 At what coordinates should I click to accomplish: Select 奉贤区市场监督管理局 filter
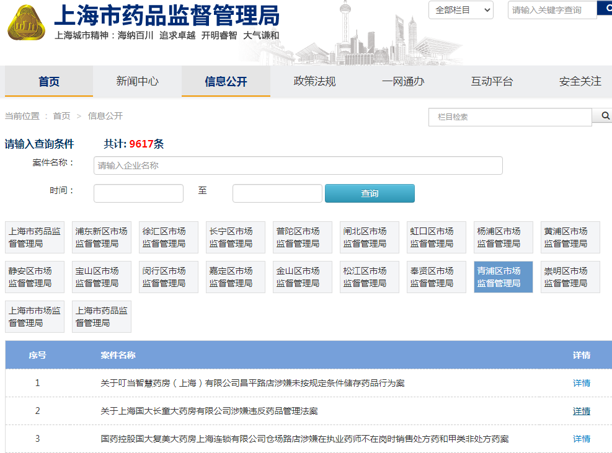coord(437,277)
